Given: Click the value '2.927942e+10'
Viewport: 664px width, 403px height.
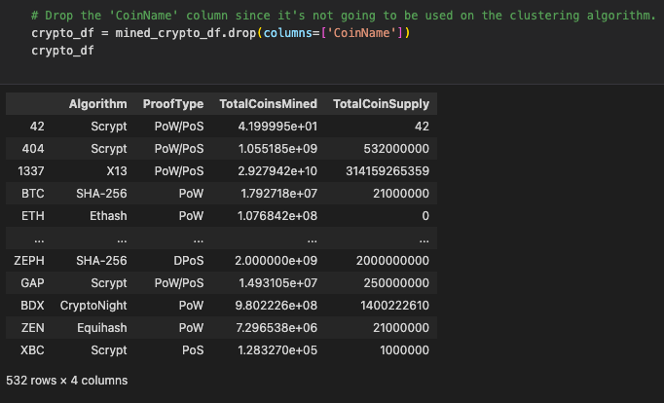Looking at the screenshot, I should coord(277,171).
